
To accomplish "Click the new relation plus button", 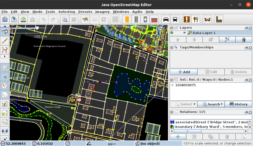I will pos(178,137).
